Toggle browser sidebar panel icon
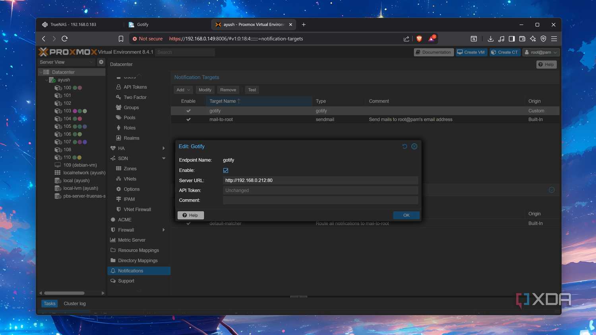 point(512,39)
